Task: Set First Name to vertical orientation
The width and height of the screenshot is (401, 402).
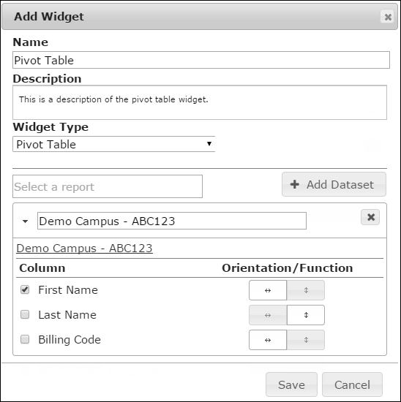Action: click(306, 290)
